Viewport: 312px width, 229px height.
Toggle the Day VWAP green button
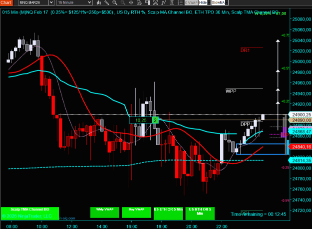[x=136, y=212]
